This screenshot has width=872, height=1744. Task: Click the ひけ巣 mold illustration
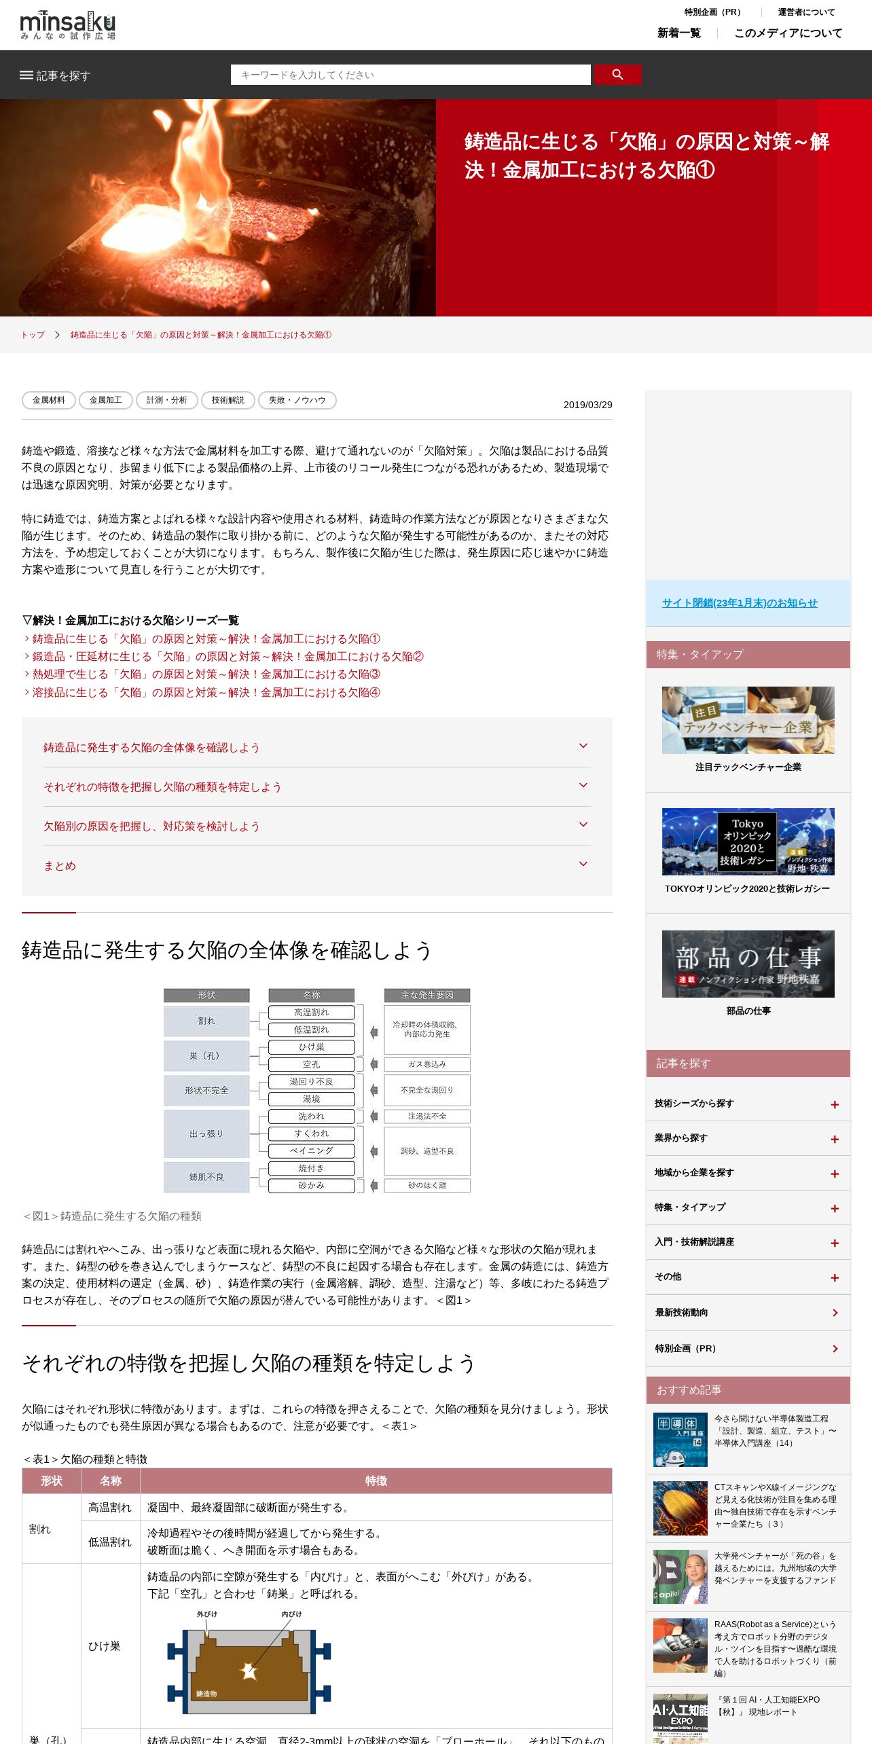pyautogui.click(x=250, y=1661)
